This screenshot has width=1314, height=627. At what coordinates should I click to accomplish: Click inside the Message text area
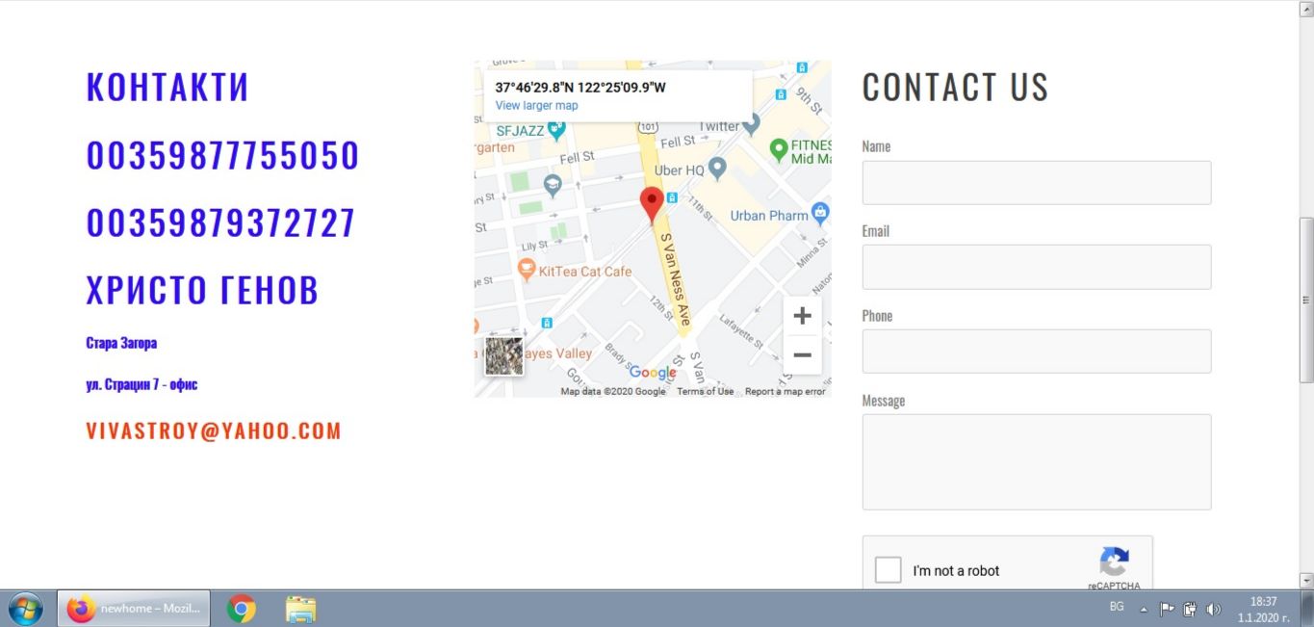tap(1037, 461)
